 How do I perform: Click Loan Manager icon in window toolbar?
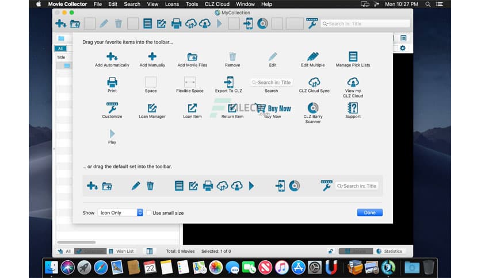161,24
